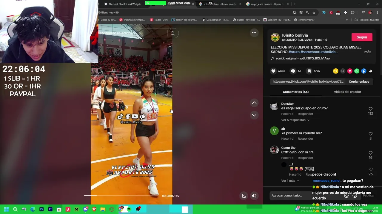The width and height of the screenshot is (382, 214).
Task: Open Photoshop from the taskbar
Action: tap(41, 209)
